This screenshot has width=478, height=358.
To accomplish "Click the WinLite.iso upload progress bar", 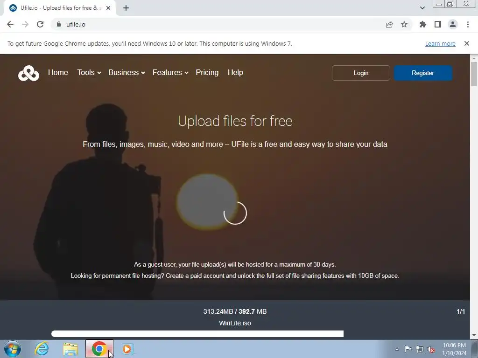I will point(197,334).
